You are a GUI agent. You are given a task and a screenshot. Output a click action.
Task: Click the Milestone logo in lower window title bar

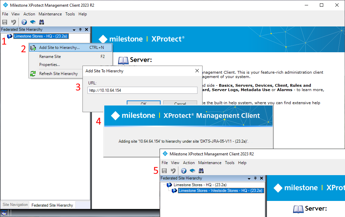[x=165, y=154]
